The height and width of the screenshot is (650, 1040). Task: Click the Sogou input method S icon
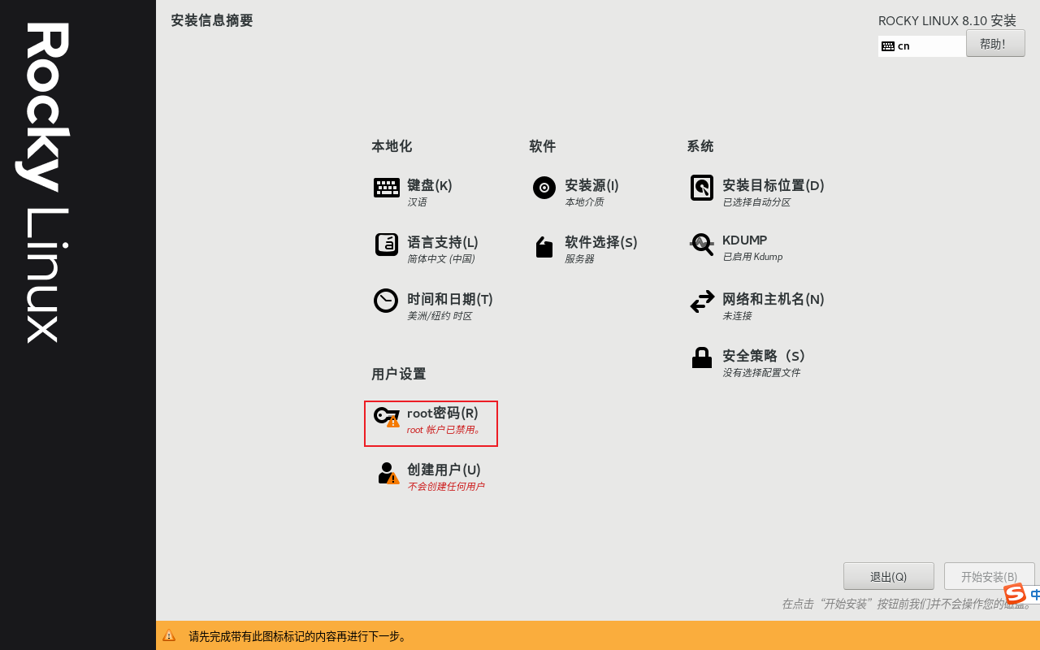click(1015, 594)
